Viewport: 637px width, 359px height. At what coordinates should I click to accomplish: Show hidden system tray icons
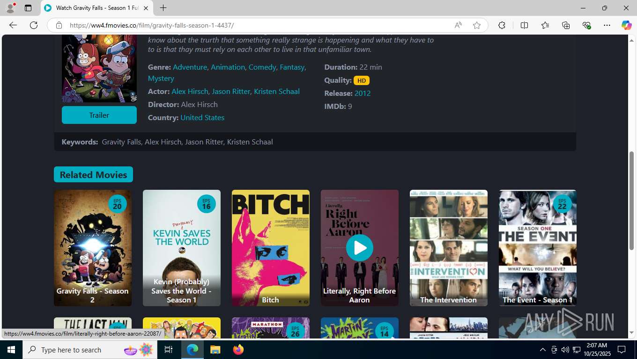543,350
